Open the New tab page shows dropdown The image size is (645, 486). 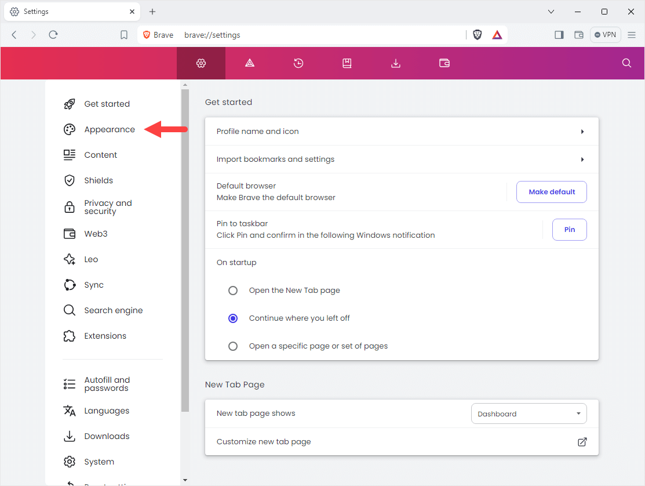pos(529,414)
